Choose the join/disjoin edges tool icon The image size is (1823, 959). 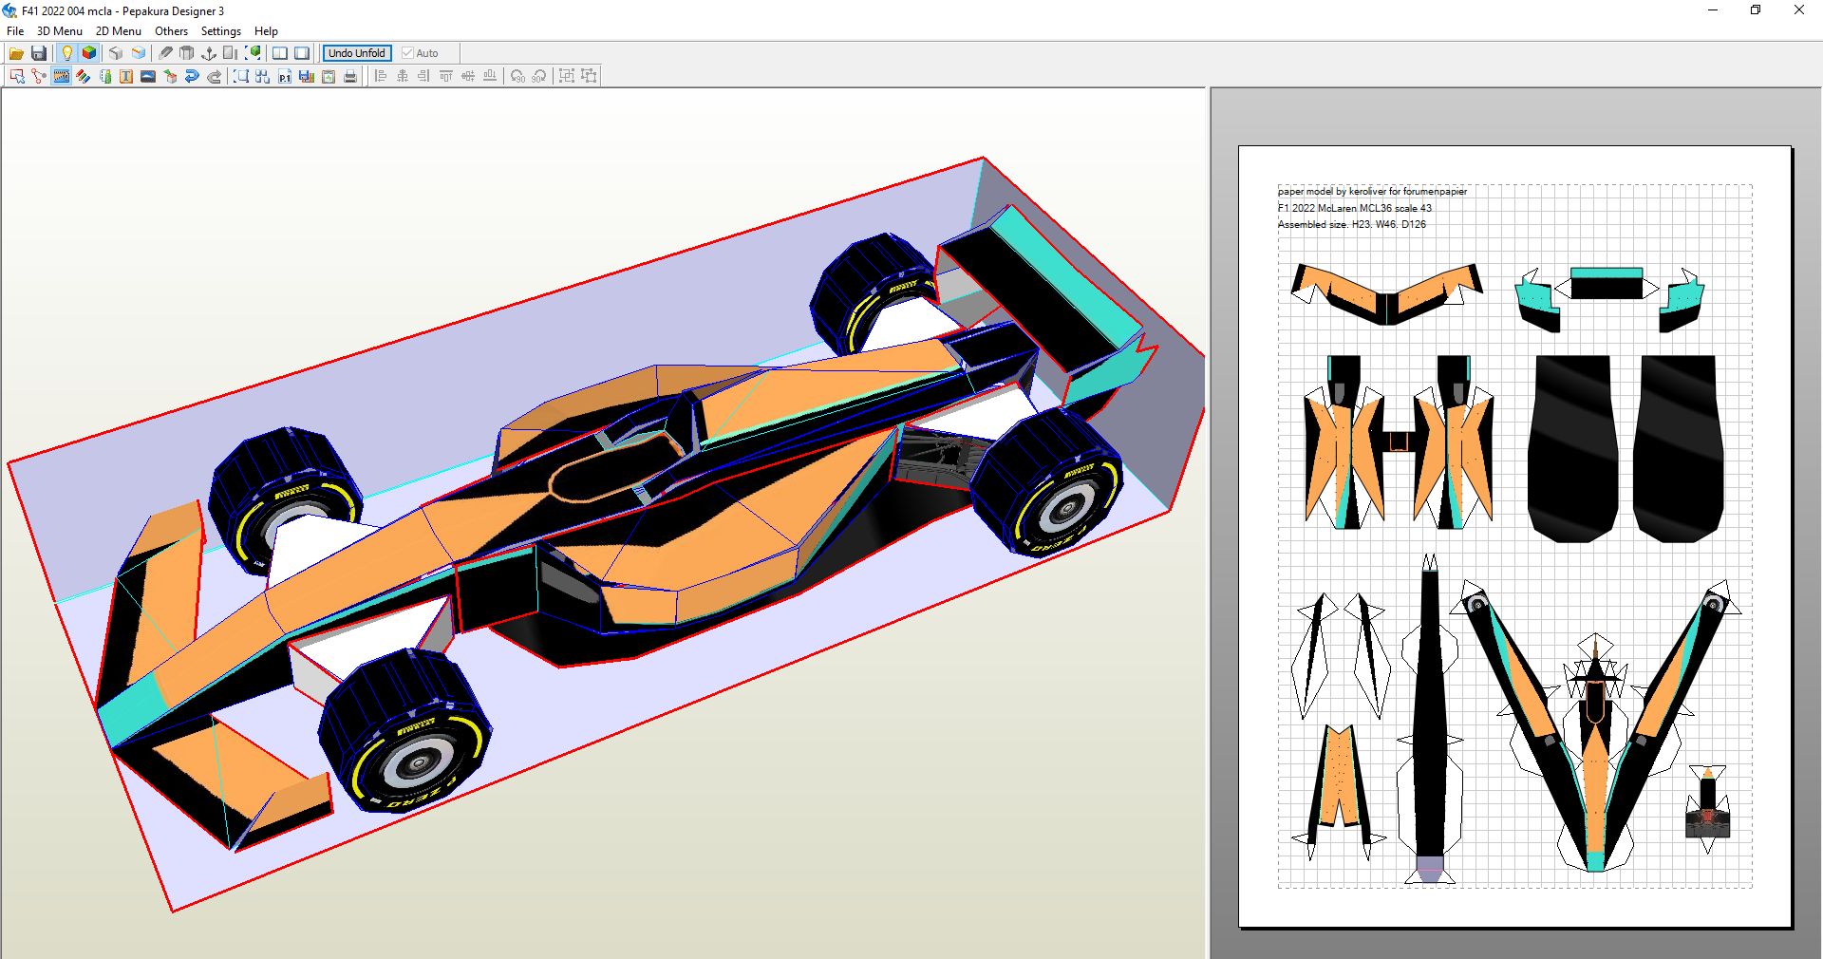coord(39,76)
